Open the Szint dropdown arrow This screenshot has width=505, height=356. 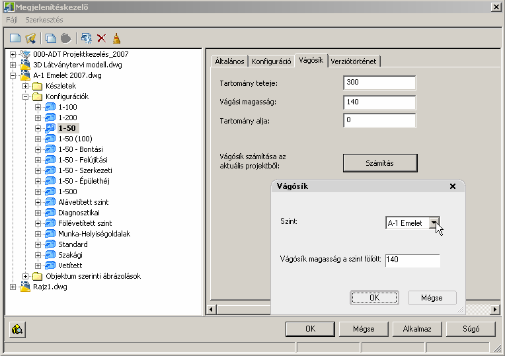pyautogui.click(x=434, y=223)
